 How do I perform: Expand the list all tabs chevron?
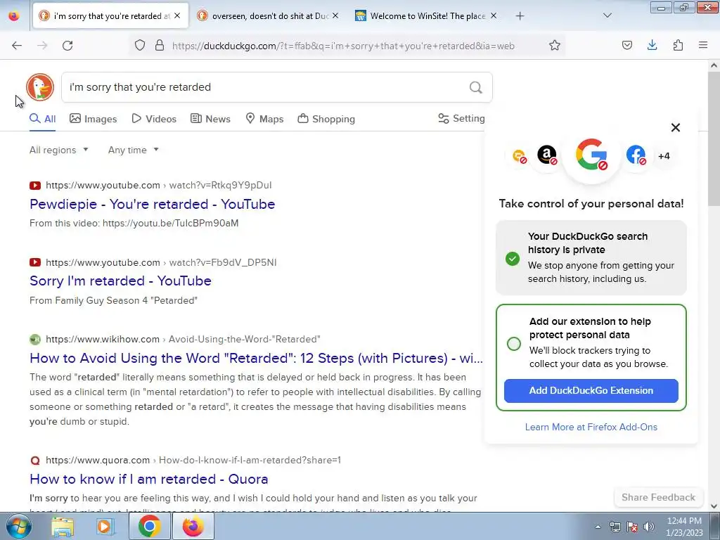pos(607,15)
